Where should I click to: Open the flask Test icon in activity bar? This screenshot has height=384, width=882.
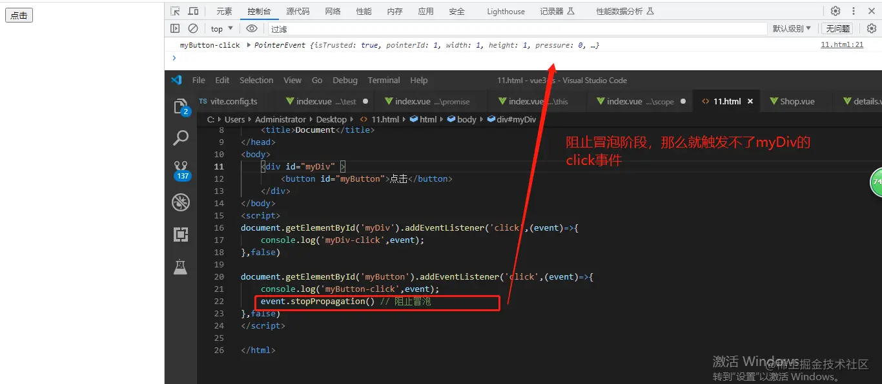[180, 267]
